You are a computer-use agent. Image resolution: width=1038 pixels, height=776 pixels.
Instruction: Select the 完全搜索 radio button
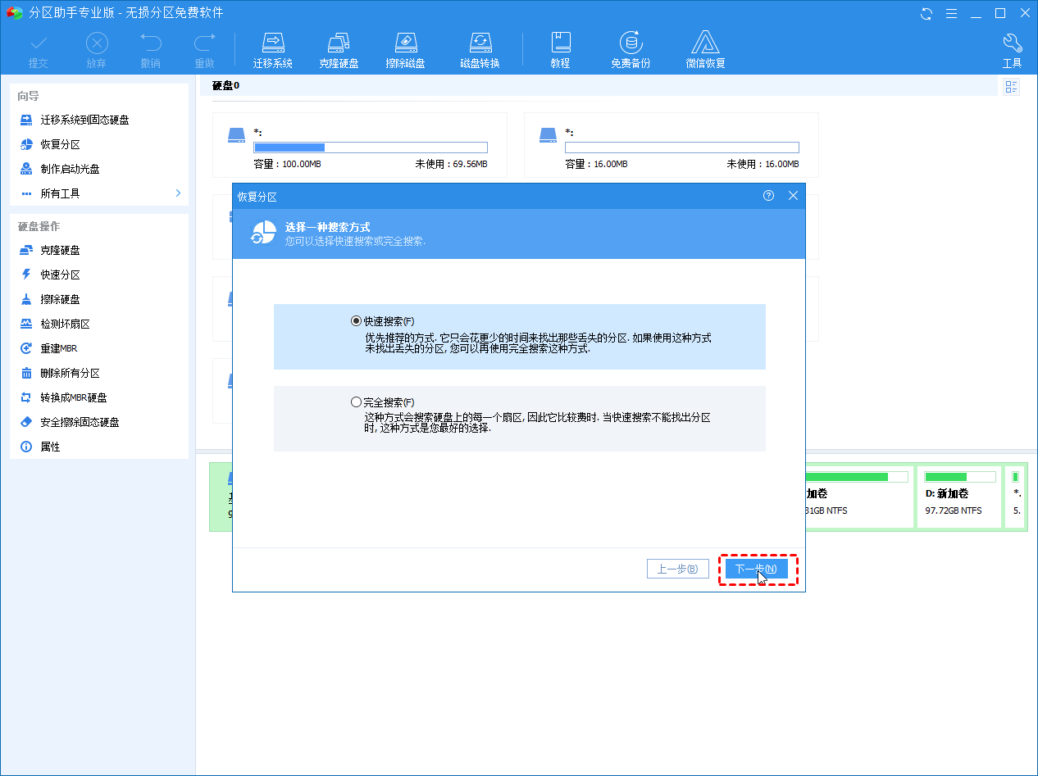click(356, 402)
